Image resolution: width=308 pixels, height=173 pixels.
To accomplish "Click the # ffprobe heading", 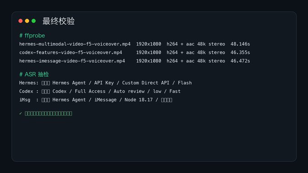I will pos(32,36).
